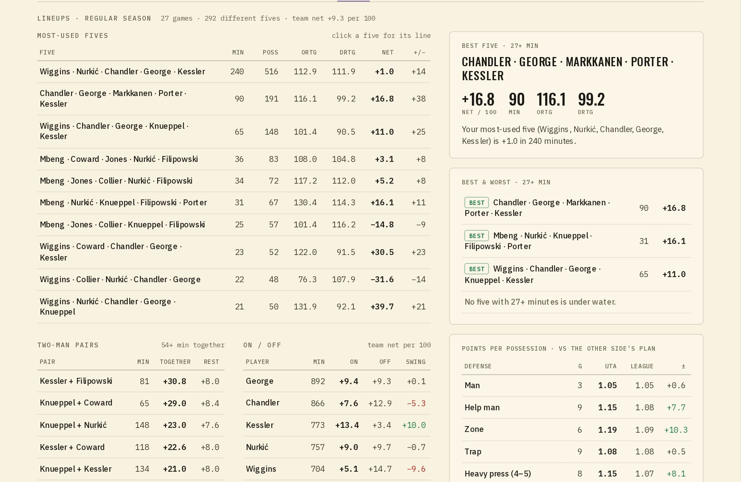Select the Help man defense row
Image resolution: width=741 pixels, height=482 pixels.
pos(576,407)
